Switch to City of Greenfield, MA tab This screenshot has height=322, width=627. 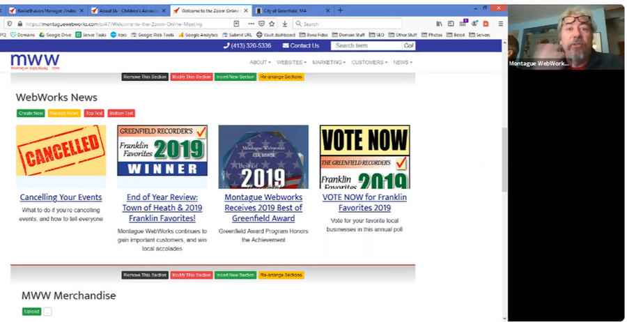click(x=293, y=10)
